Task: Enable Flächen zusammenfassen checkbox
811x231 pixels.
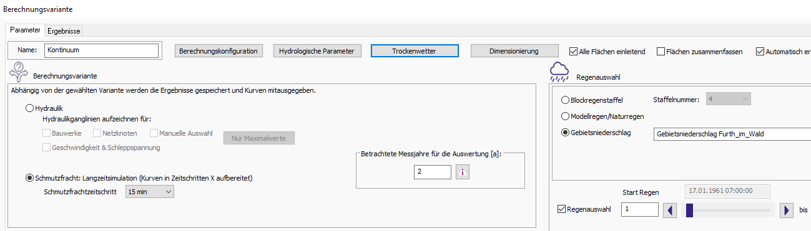Action: (x=661, y=52)
